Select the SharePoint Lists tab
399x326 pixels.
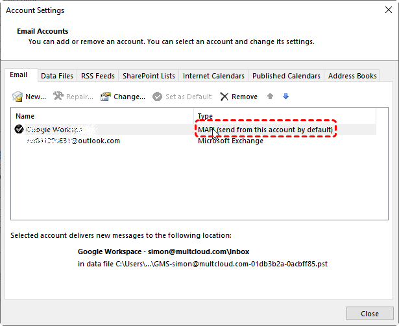148,76
